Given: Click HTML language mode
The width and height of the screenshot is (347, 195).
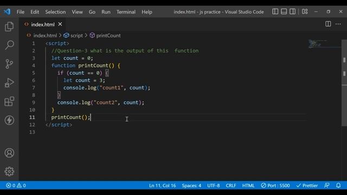Looking at the screenshot, I should tap(248, 185).
